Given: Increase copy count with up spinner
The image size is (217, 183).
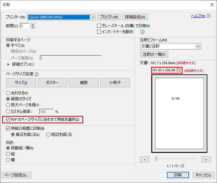Looking at the screenshot, I should click(33, 24).
